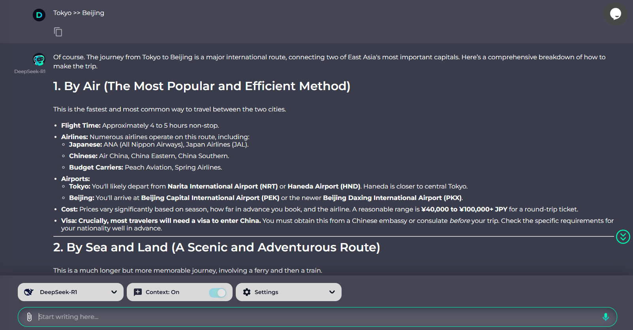Image resolution: width=633 pixels, height=330 pixels.
Task: Click the 'Airlines:' bullet line
Action: 155,137
